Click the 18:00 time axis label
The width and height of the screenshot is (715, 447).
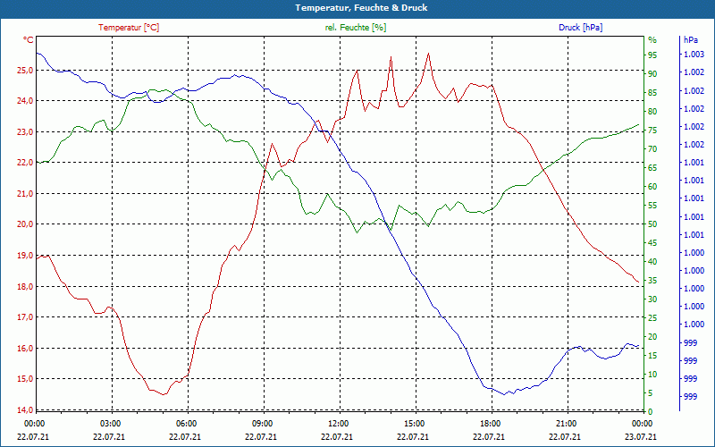pos(490,424)
